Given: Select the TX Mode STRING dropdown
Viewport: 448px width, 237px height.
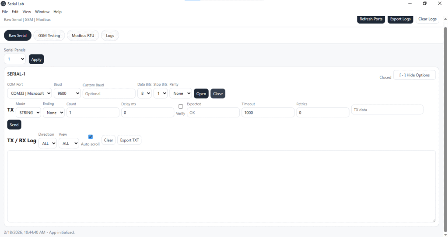Looking at the screenshot, I should click(28, 113).
